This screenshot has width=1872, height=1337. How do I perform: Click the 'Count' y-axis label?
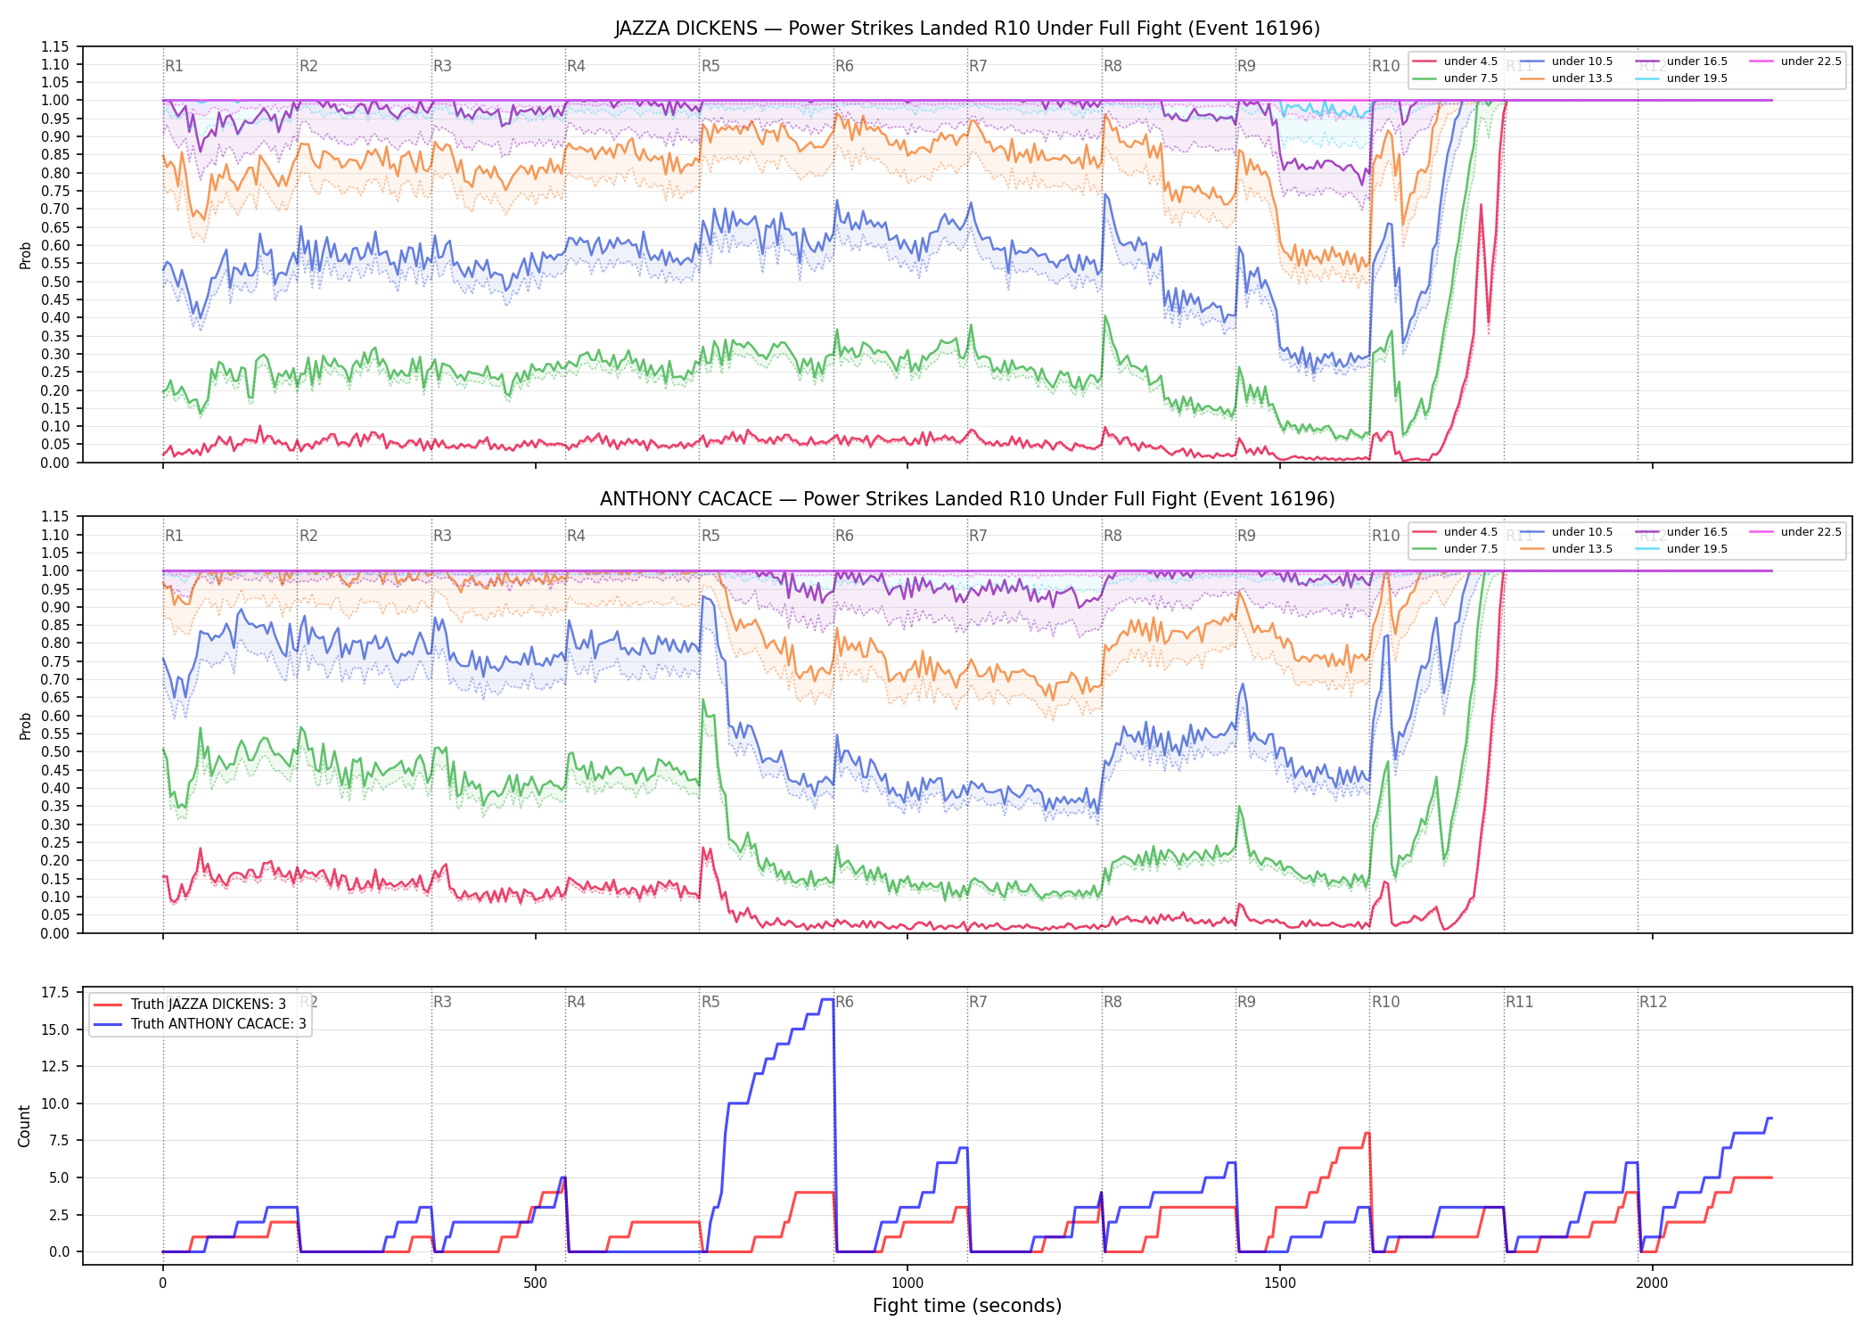(25, 1126)
